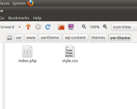137x109 pixels.
Task: Select the style.css file
Action: (70, 54)
